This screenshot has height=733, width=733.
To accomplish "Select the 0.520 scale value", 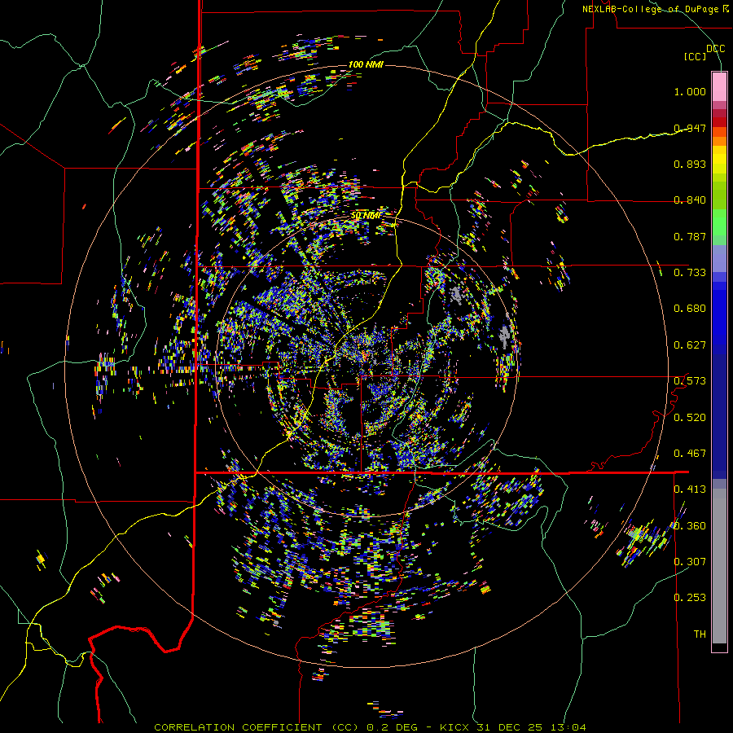I will [690, 418].
